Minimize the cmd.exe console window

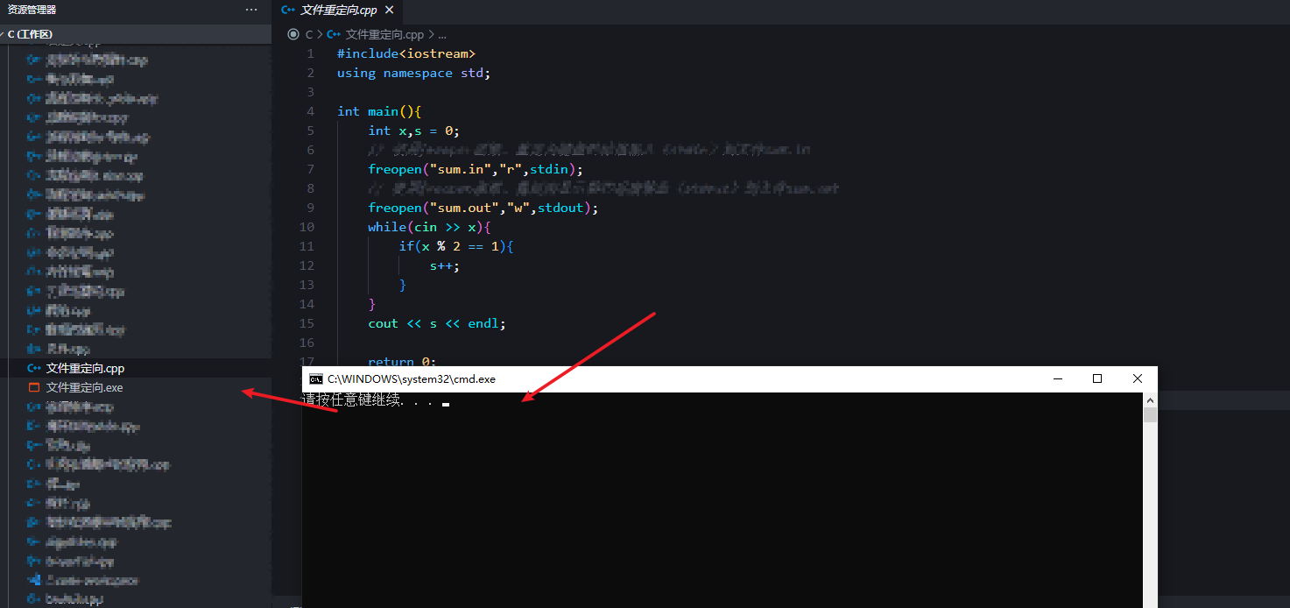point(1057,378)
